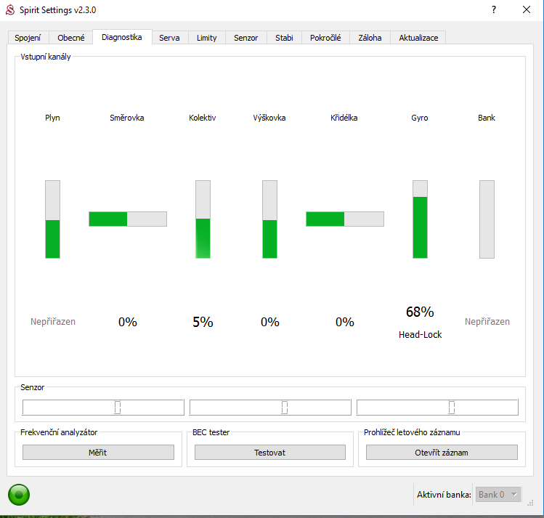Open the Aktivní banka dropdown
544x518 pixels.
click(x=498, y=495)
